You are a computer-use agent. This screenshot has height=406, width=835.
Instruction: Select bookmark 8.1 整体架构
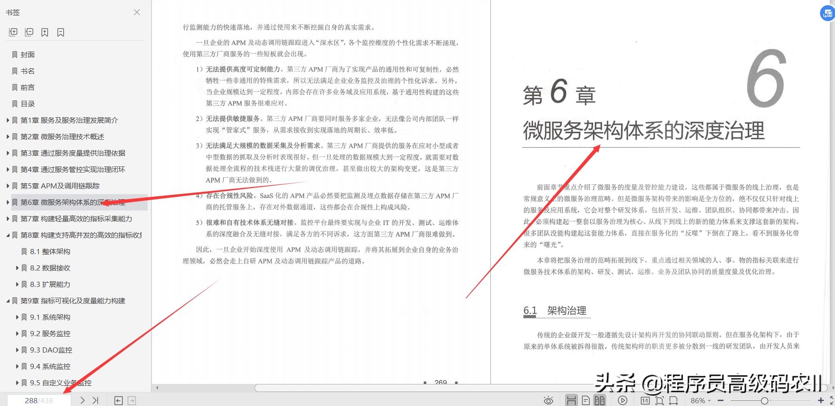(50, 251)
